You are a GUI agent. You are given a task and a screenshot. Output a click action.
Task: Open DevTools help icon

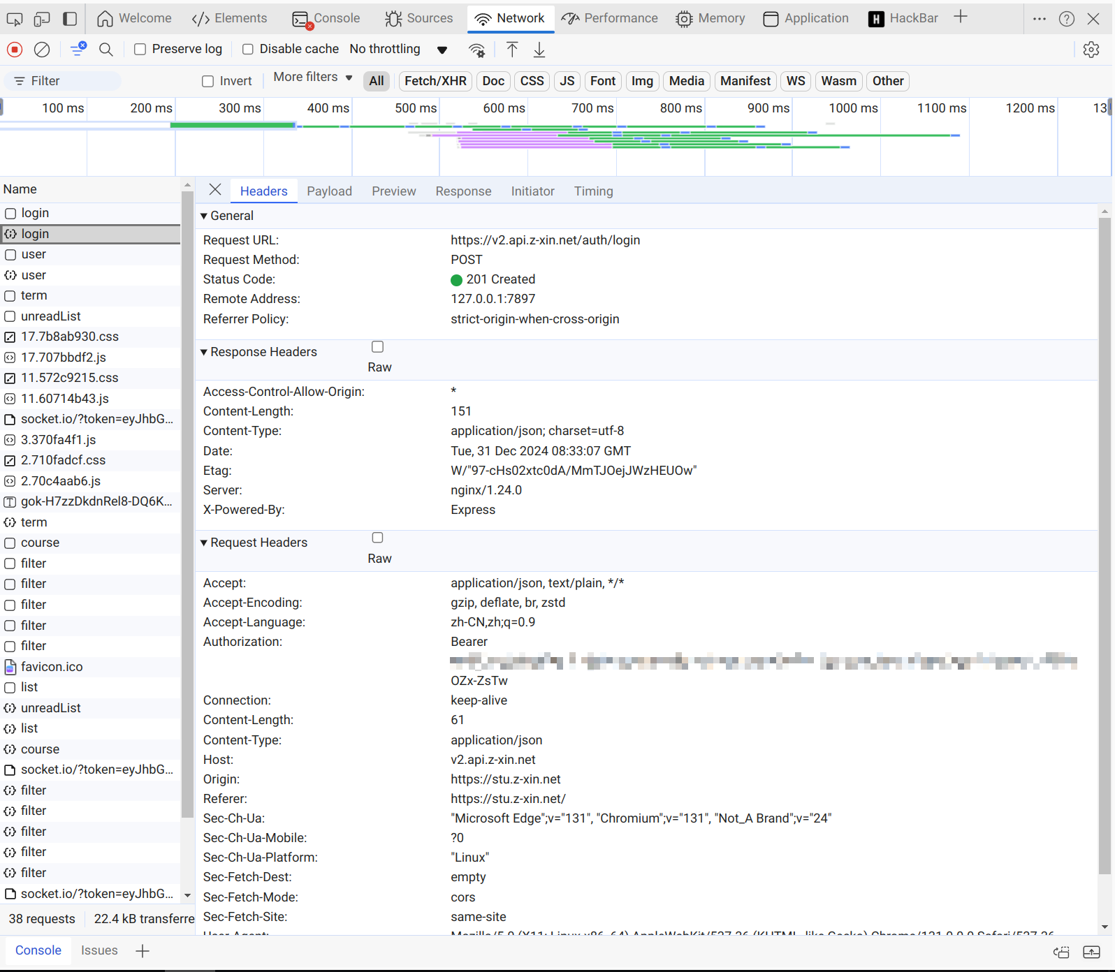pos(1067,19)
